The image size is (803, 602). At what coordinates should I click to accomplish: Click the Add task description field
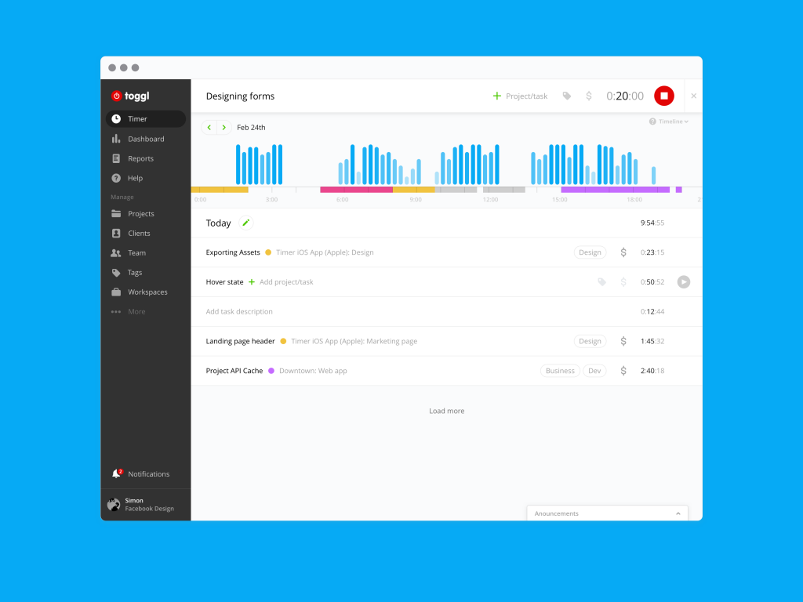(x=239, y=312)
